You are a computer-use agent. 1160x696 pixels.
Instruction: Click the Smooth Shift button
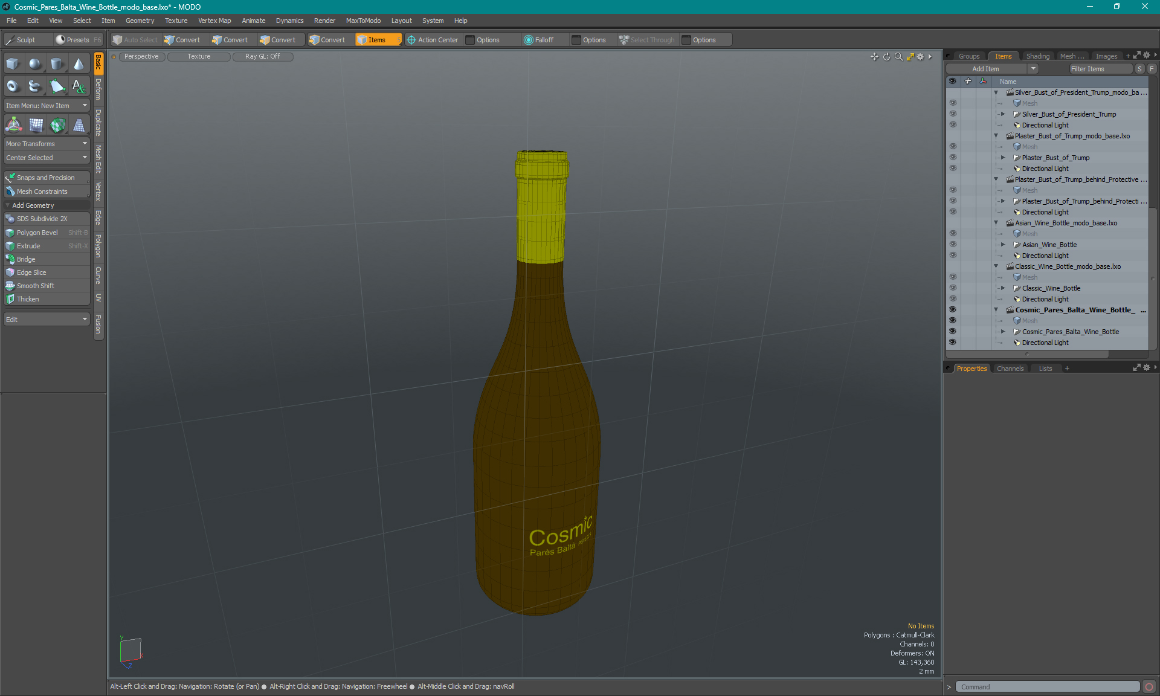[47, 286]
